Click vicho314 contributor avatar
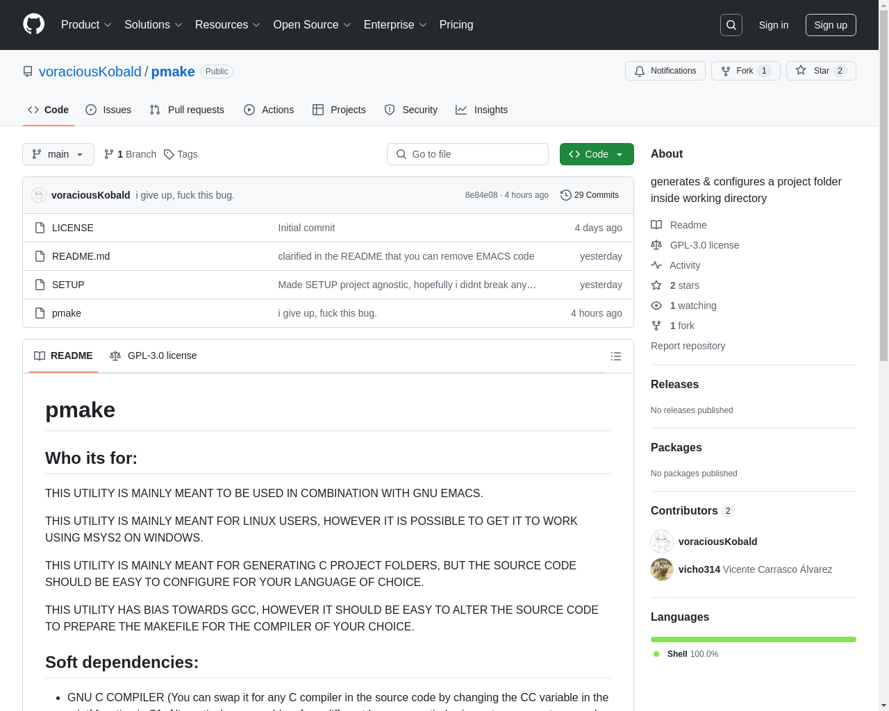This screenshot has height=711, width=889. [662, 569]
